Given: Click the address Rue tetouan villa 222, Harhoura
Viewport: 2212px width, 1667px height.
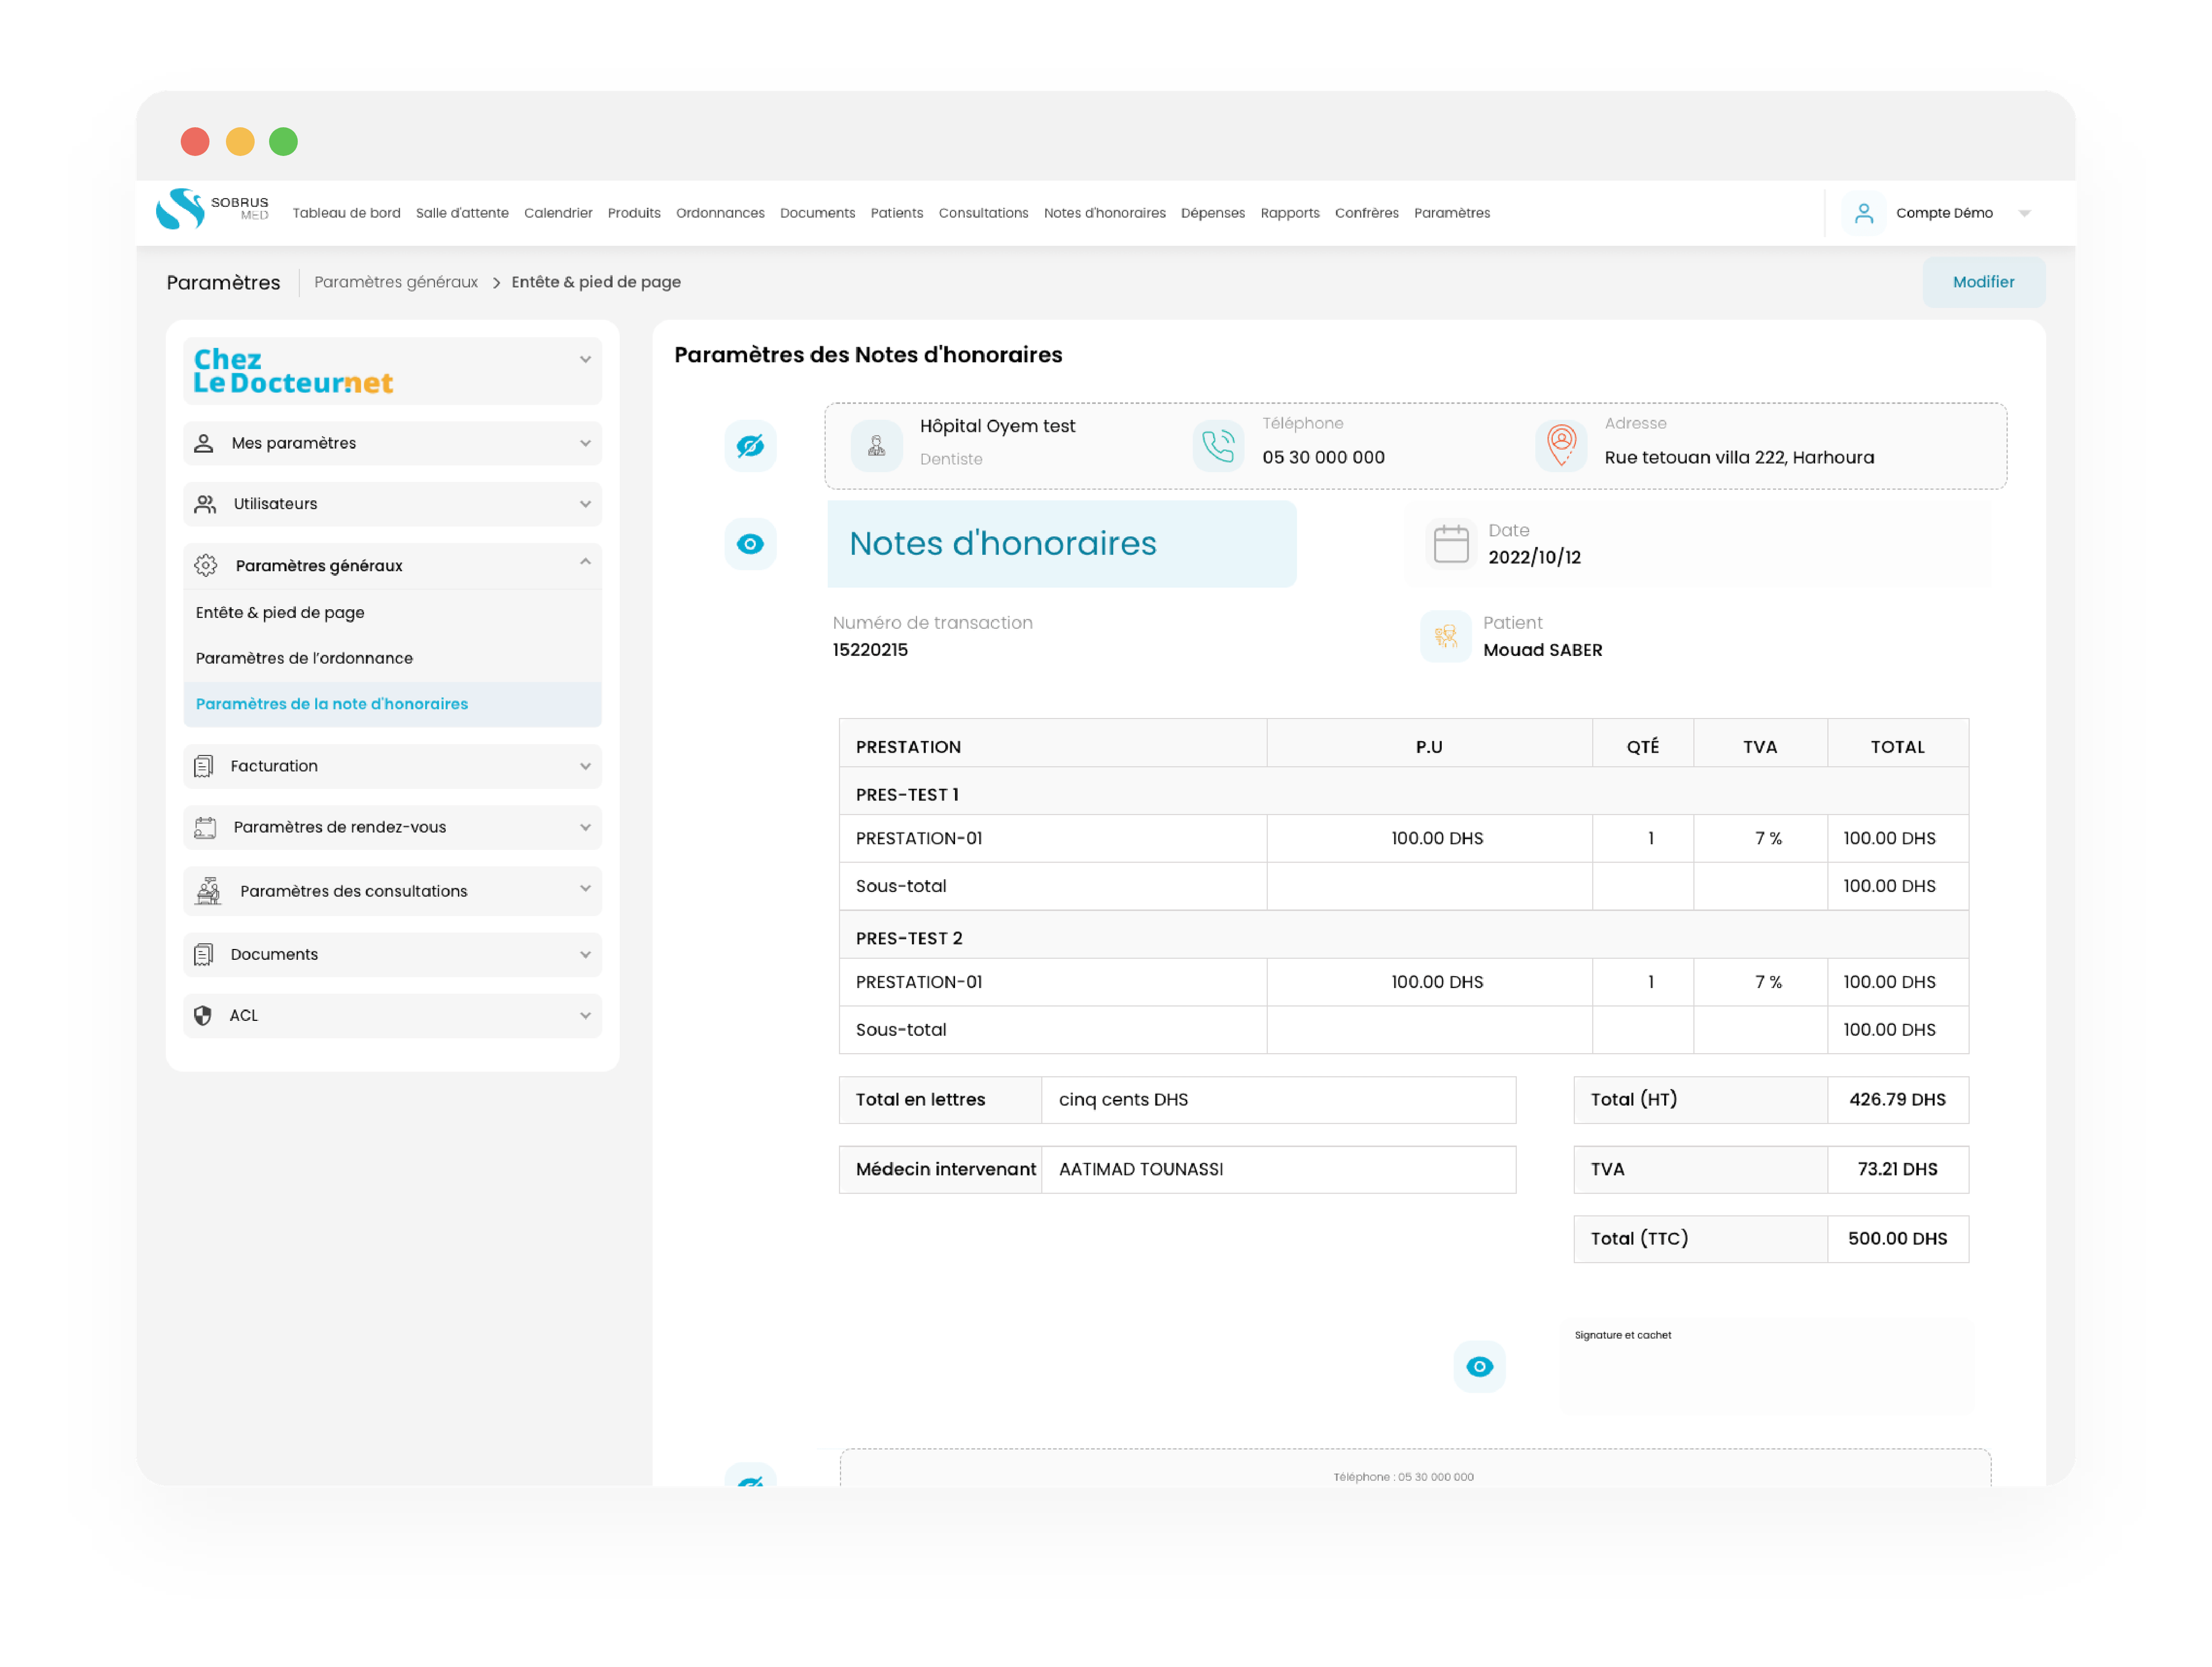Looking at the screenshot, I should pyautogui.click(x=1739, y=458).
